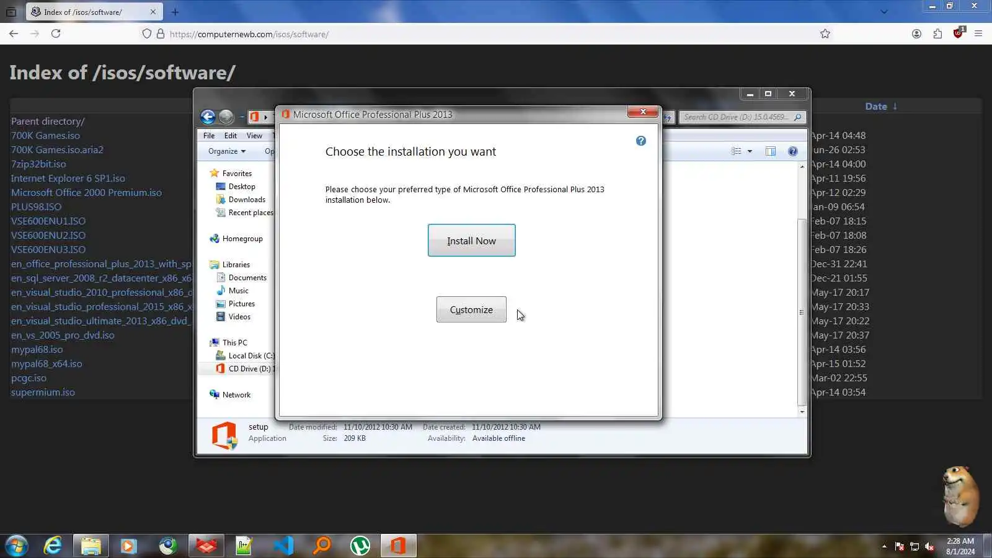Open Explorer help via the blue question icon

click(792, 151)
